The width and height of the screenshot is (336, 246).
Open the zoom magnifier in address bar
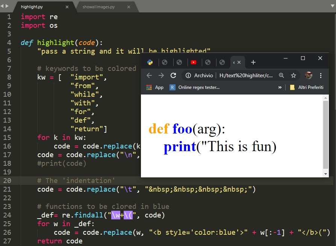[282, 75]
